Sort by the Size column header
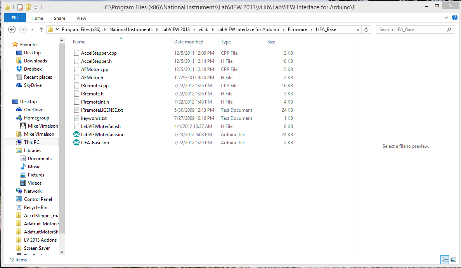Screen dimensions: 461x268 [x=271, y=42]
